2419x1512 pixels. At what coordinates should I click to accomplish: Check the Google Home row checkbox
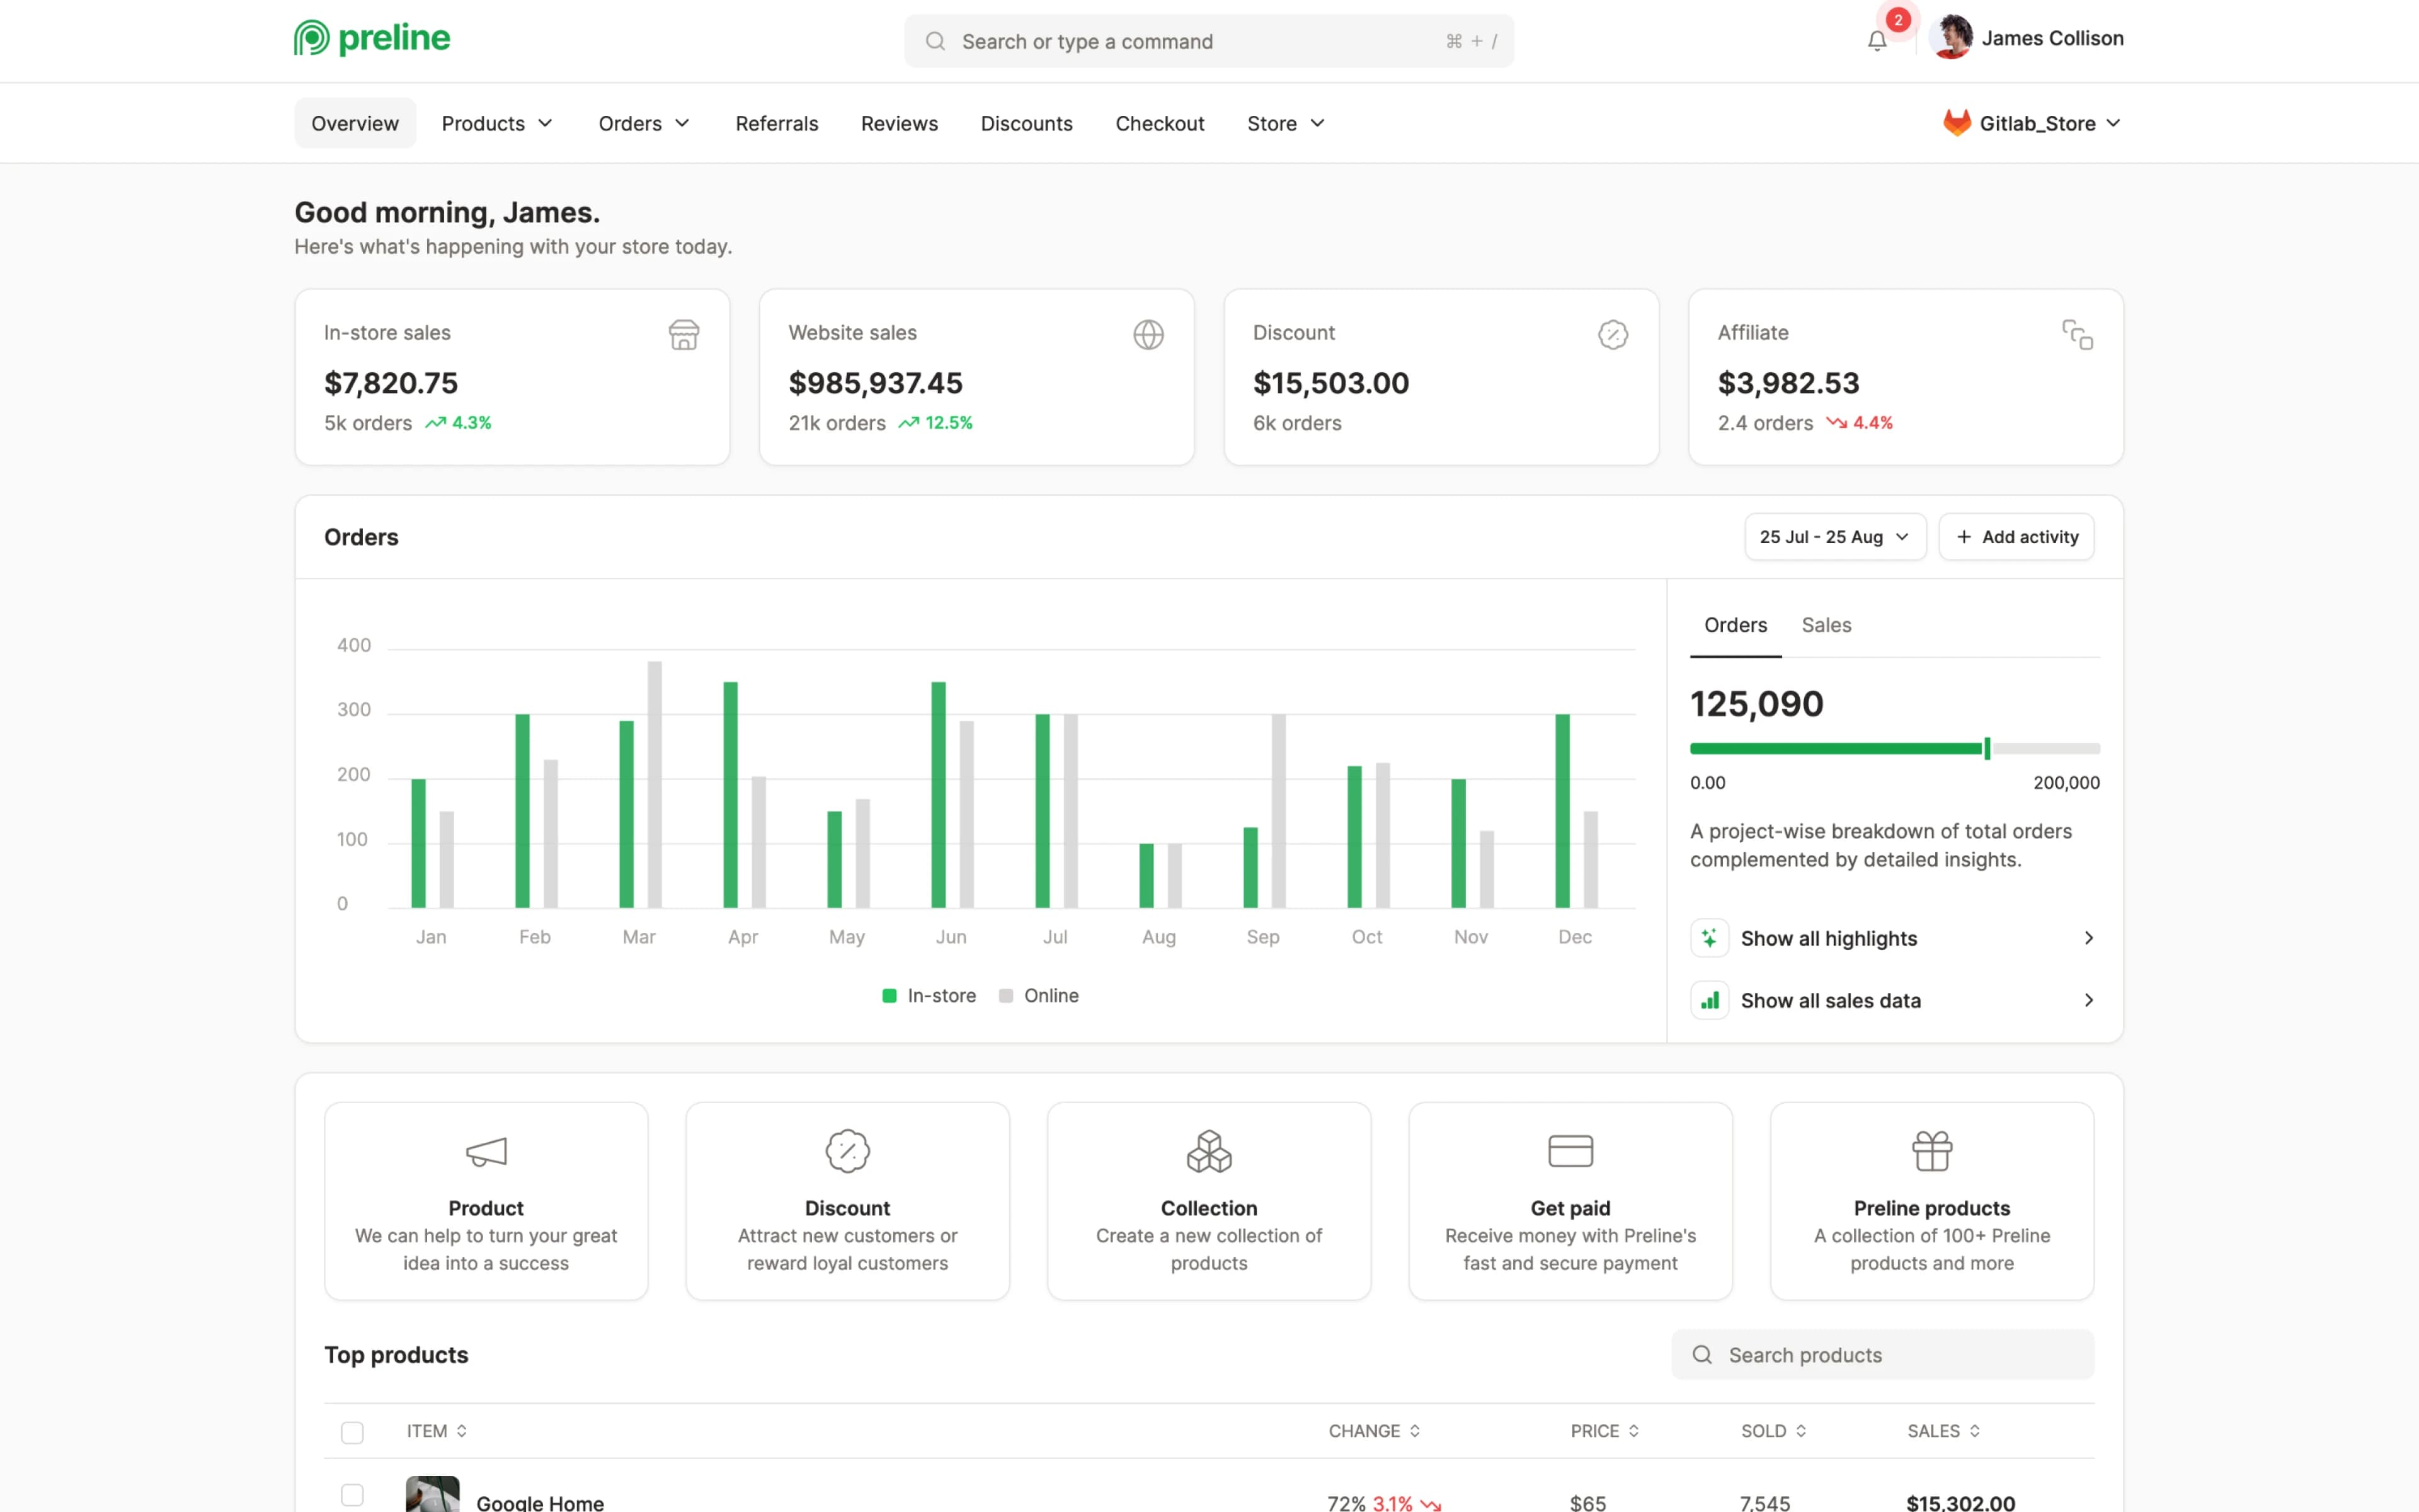pos(352,1495)
